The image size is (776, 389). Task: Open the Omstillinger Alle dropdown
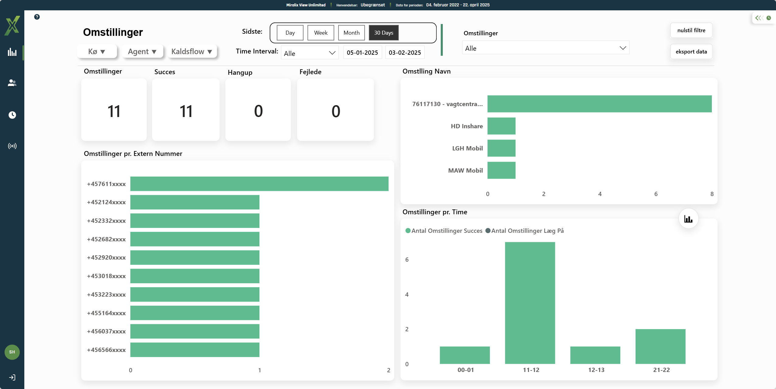coord(546,48)
